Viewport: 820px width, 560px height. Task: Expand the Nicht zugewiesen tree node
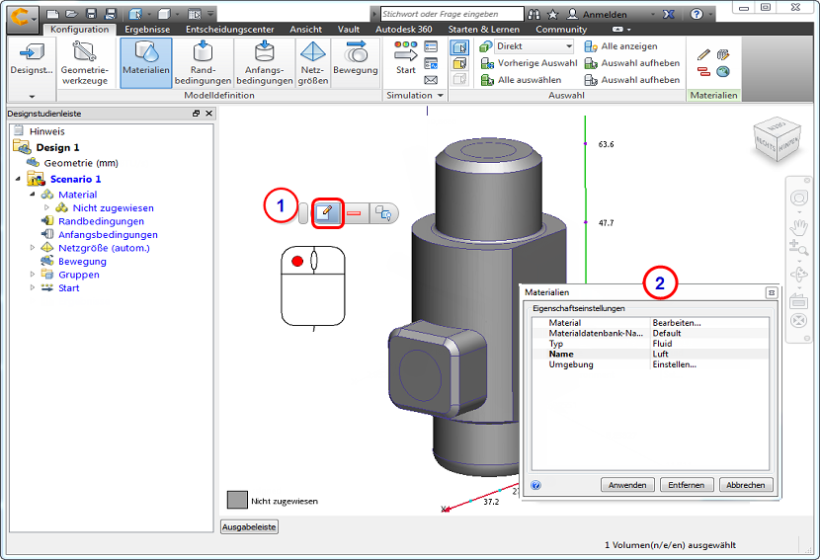coord(46,207)
